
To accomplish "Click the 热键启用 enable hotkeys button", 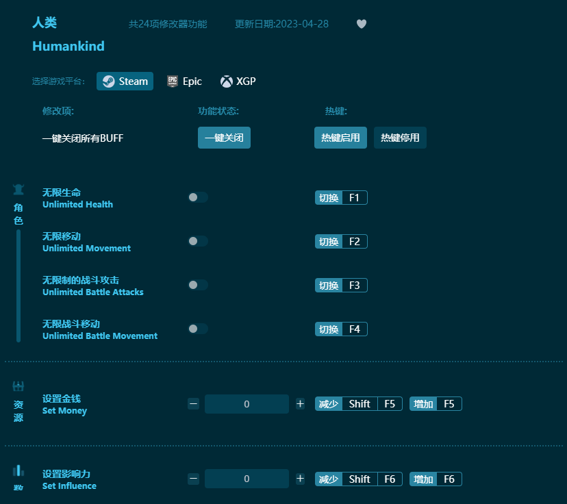I will (x=340, y=138).
